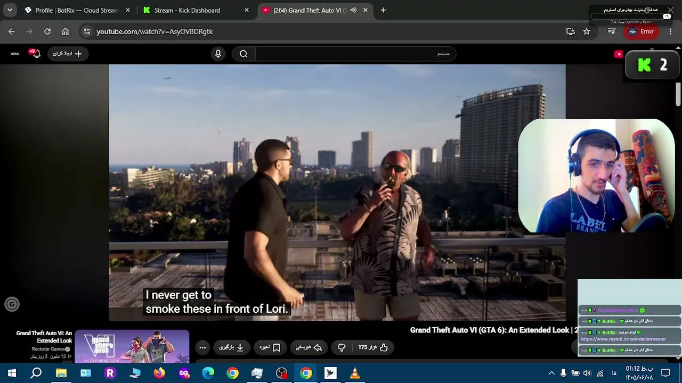
Task: Reload the YouTube page
Action: pos(47,31)
